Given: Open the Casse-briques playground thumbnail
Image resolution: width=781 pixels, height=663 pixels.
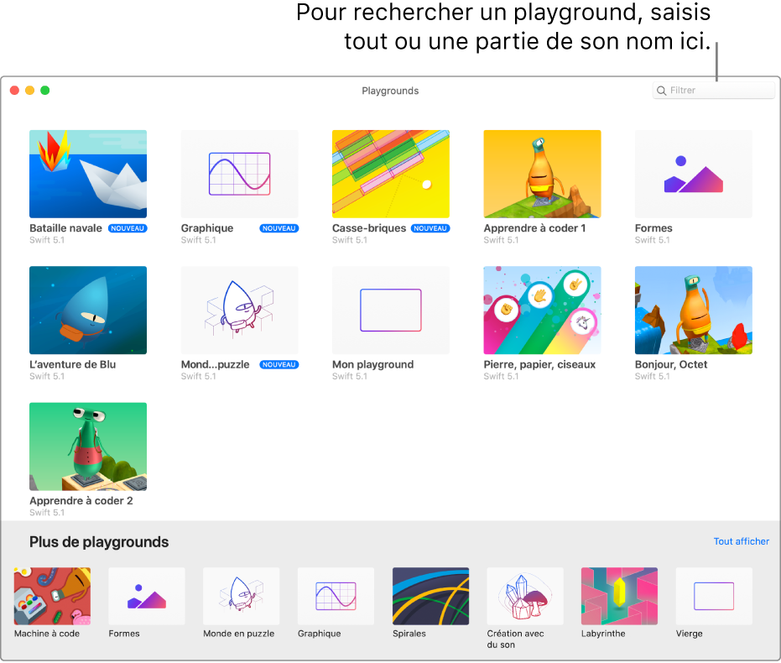Looking at the screenshot, I should click(391, 174).
